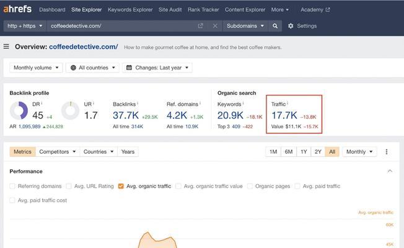Open the Subdomains mode dropdown

(x=245, y=26)
